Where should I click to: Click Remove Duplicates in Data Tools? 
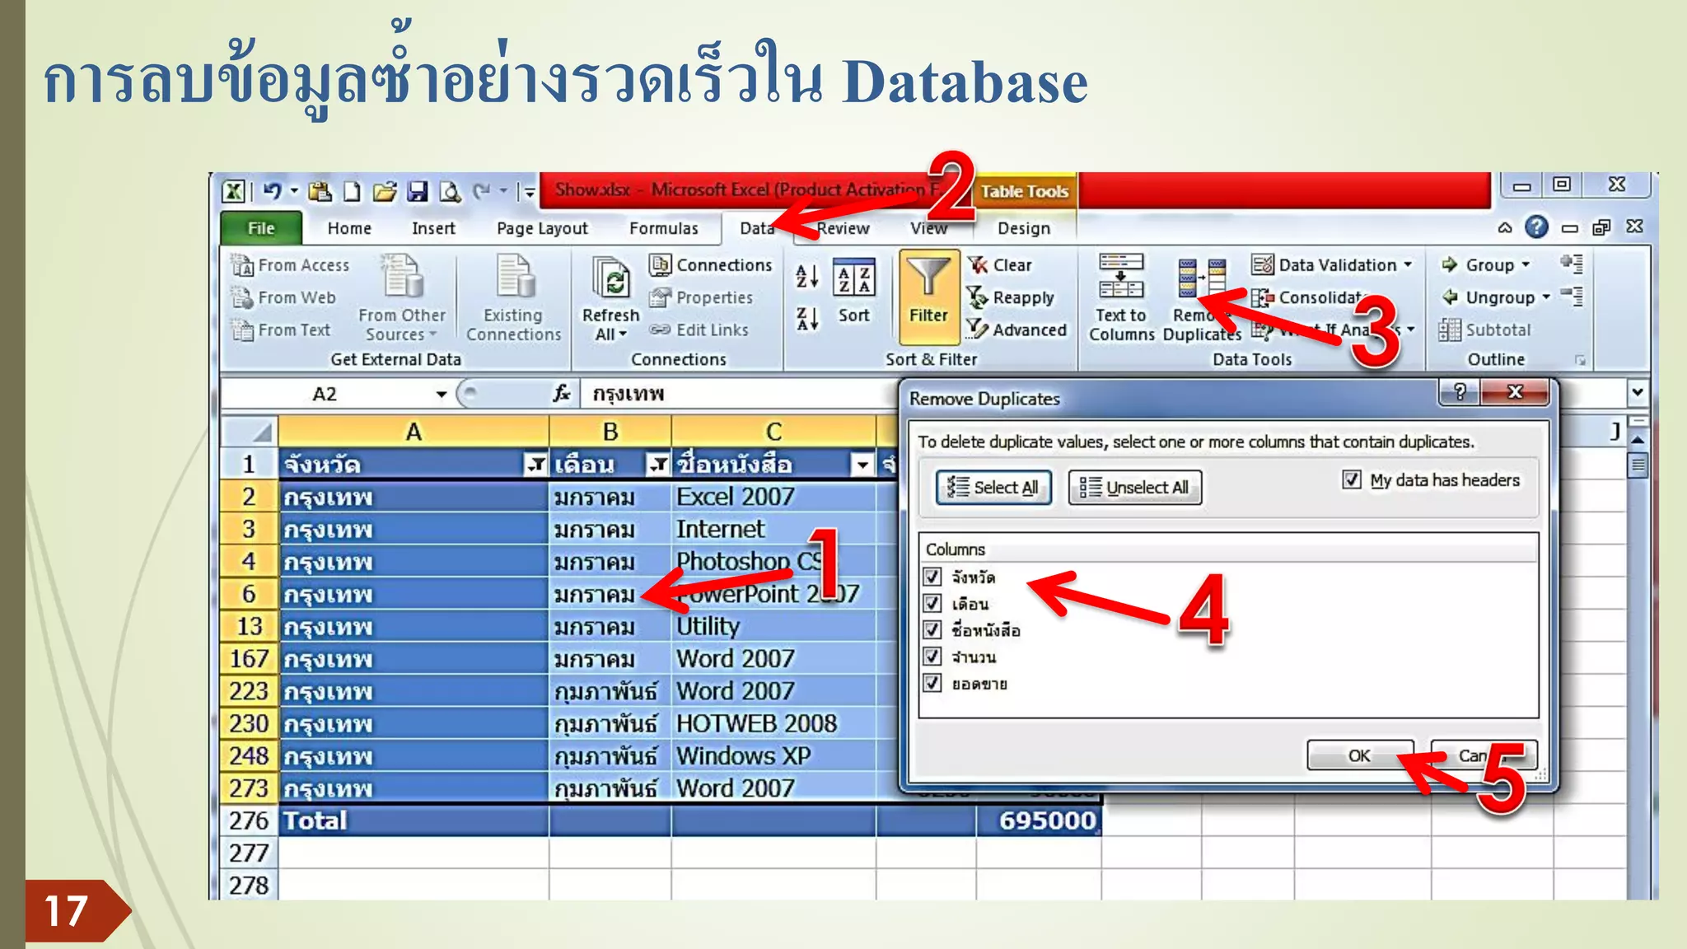point(1202,300)
